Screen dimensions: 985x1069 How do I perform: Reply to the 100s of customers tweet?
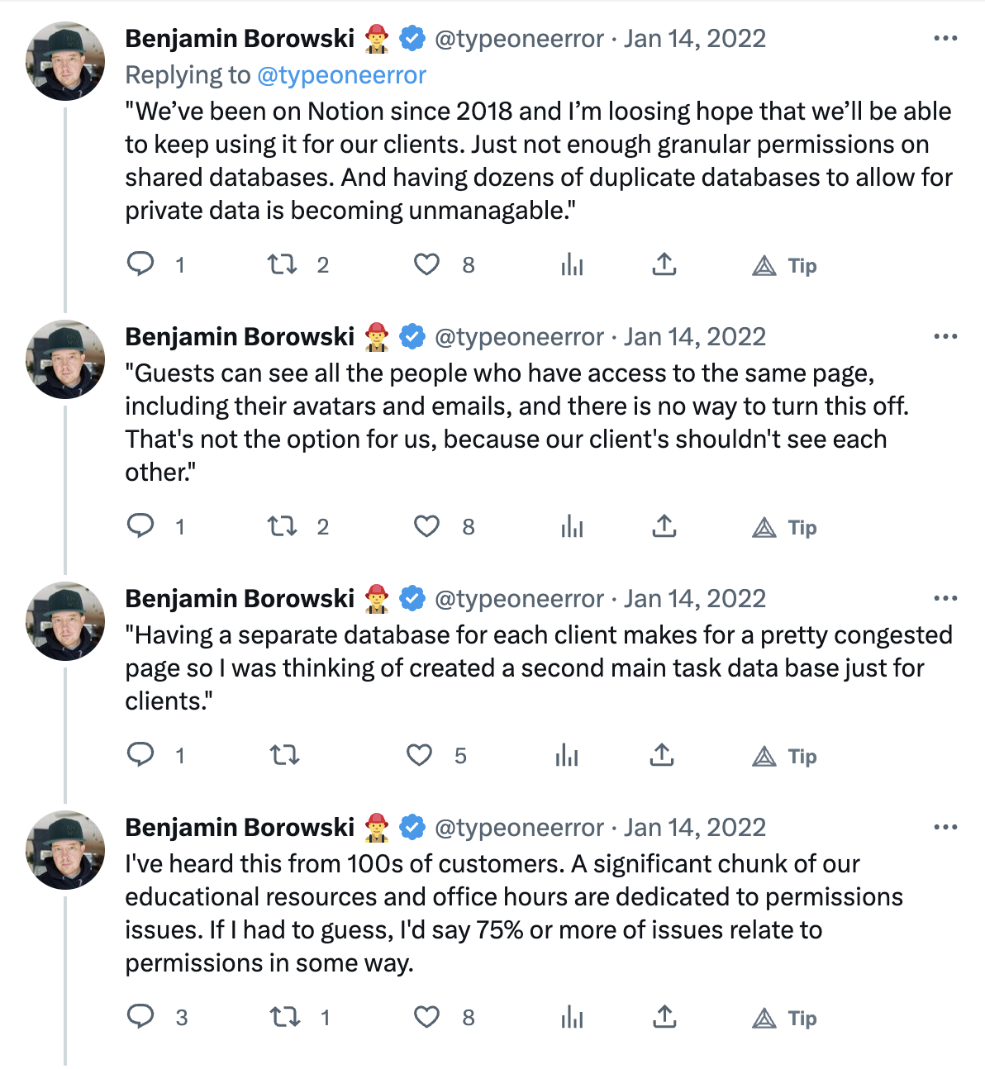tap(140, 1016)
